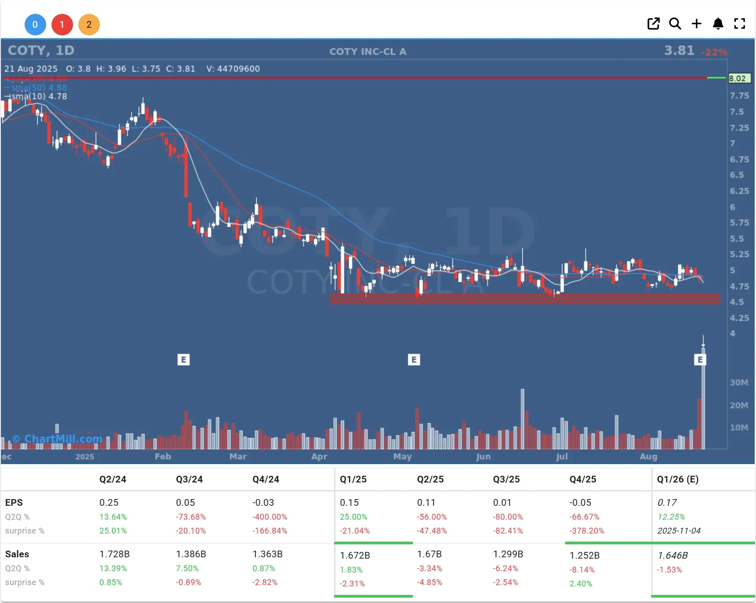Click the Q3/24 column header
Screen dimensions: 756x603
point(189,479)
